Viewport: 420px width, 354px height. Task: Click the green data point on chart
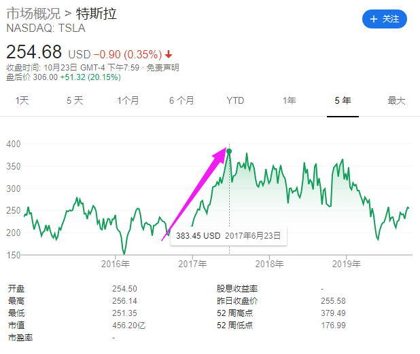[x=229, y=151]
